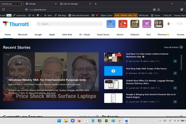Viewport: 186px width, 124px height.
Task: Show hidden tray icons chevron
Action: [160, 121]
